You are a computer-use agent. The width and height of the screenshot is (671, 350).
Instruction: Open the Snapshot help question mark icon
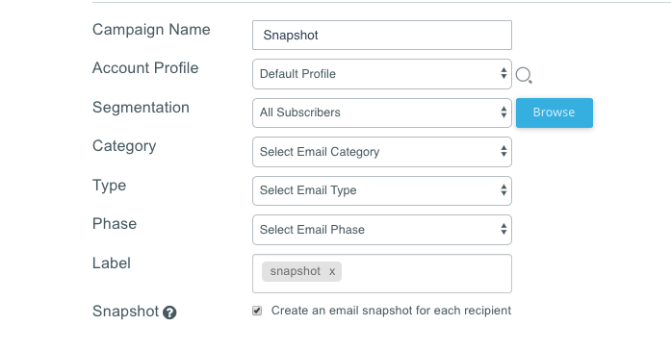169,312
